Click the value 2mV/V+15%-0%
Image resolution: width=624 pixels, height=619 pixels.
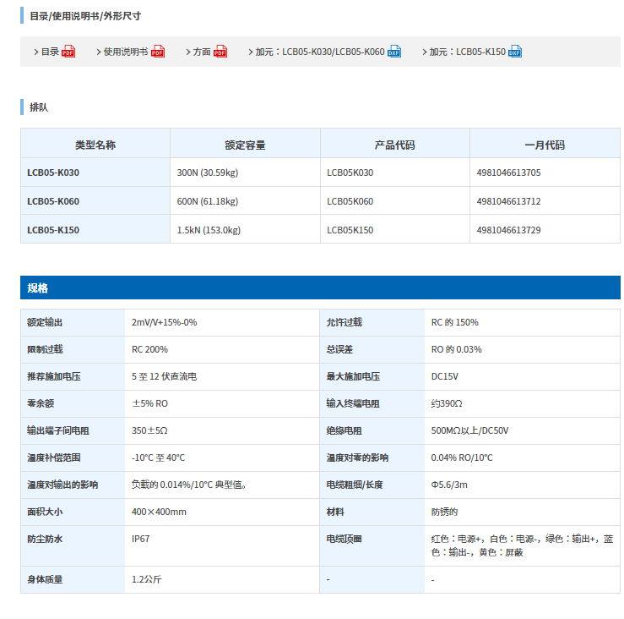(165, 322)
